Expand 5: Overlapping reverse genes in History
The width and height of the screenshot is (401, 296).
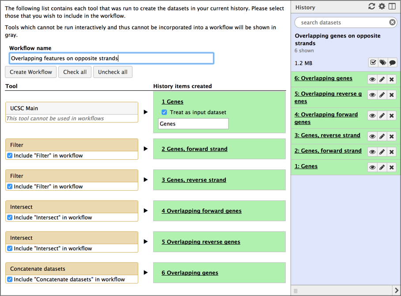[328, 97]
